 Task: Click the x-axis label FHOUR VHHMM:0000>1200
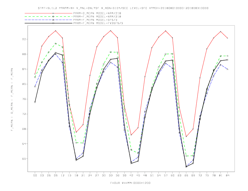pos(130,183)
